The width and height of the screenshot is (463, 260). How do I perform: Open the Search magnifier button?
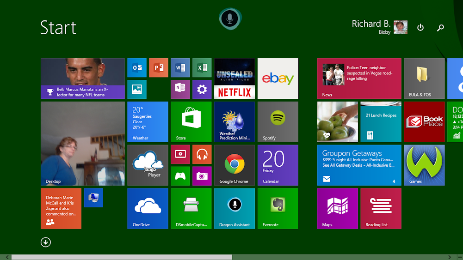(x=440, y=28)
